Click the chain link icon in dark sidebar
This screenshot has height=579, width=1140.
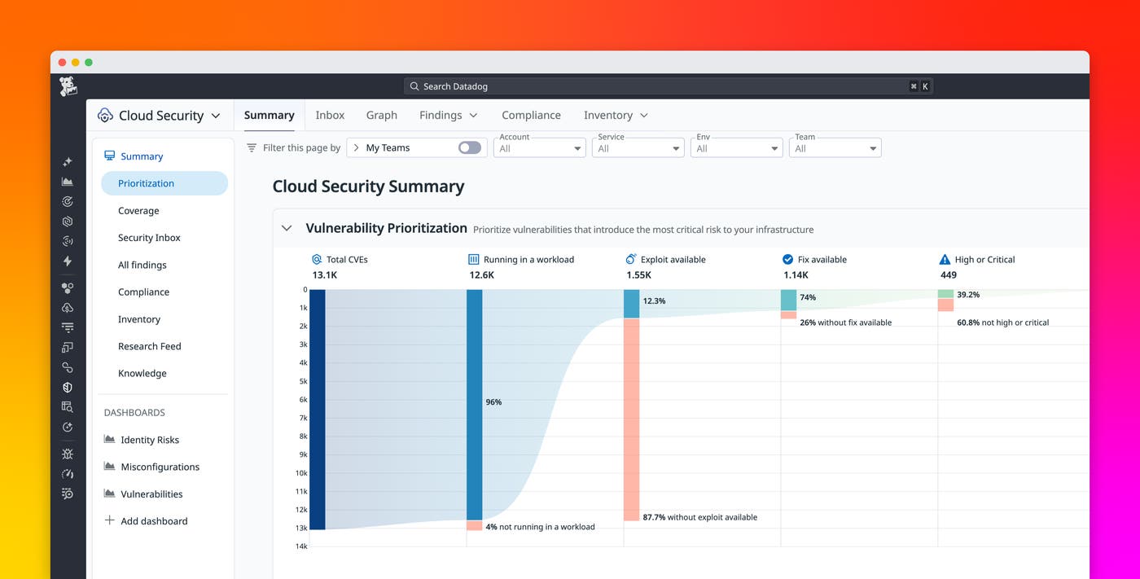(68, 367)
